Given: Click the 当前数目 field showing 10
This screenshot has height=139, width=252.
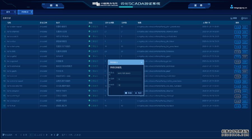Looking at the screenshot, I should pyautogui.click(x=129, y=79).
